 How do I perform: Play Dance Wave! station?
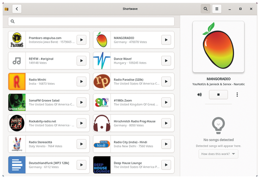point(166,61)
